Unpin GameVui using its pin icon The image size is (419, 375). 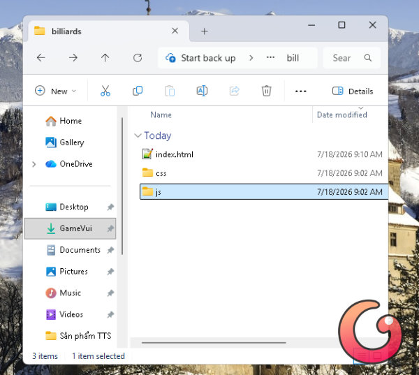[x=110, y=228]
